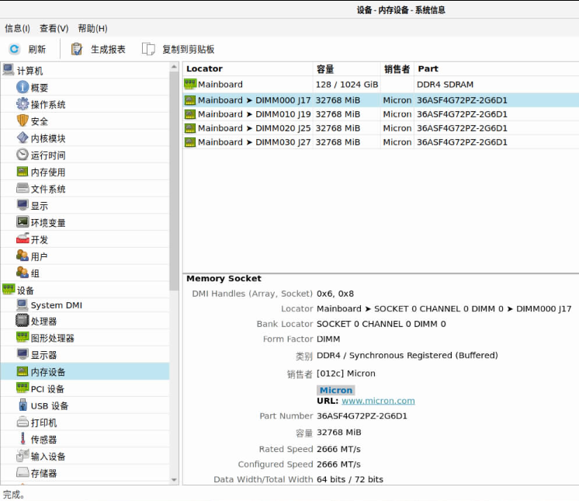Image resolution: width=579 pixels, height=501 pixels.
Task: Select the USB 设备 icon in sidebar
Action: click(x=23, y=405)
